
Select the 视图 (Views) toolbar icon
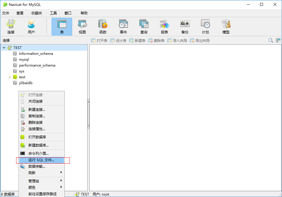82,26
